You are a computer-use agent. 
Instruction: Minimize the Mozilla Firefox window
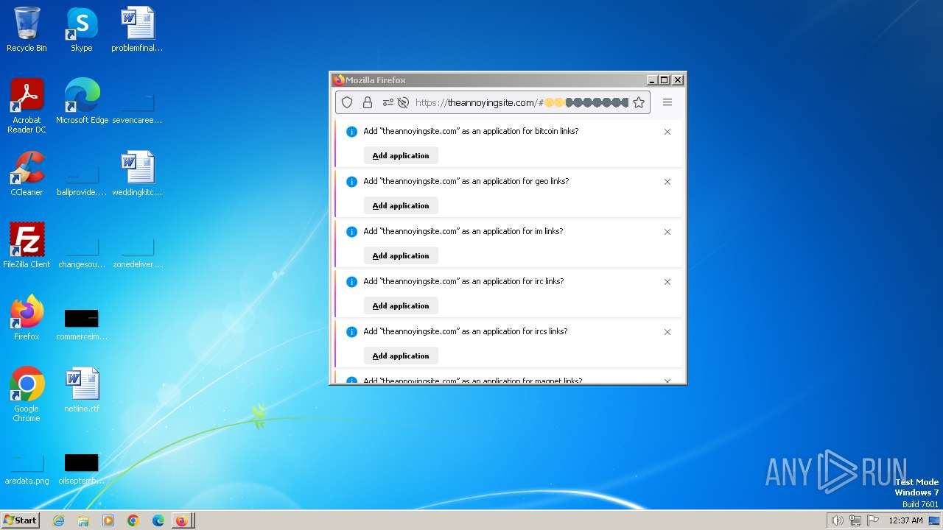pos(652,80)
